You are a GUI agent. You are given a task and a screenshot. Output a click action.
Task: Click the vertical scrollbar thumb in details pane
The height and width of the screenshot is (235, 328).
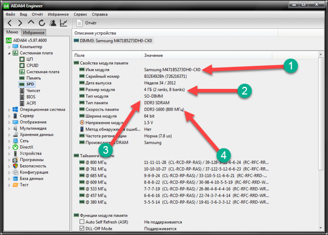[x=321, y=114]
